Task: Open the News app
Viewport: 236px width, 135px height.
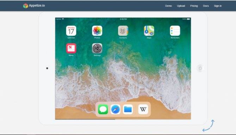Action: click(x=71, y=48)
